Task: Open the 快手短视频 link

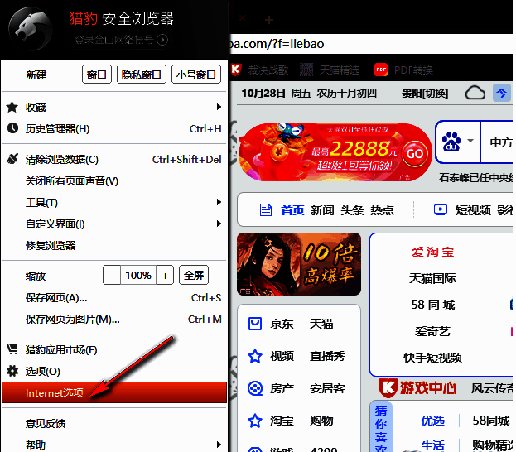Action: pyautogui.click(x=432, y=358)
